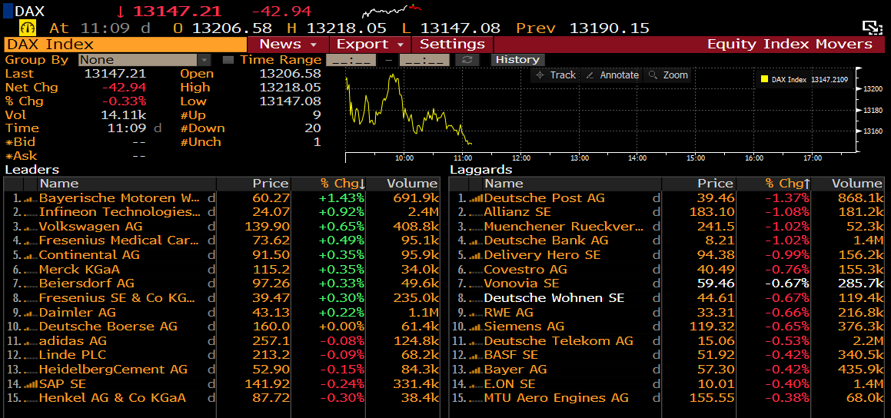Screen dimensions: 891x418
Task: Select RWE AG row
Action: [667, 313]
